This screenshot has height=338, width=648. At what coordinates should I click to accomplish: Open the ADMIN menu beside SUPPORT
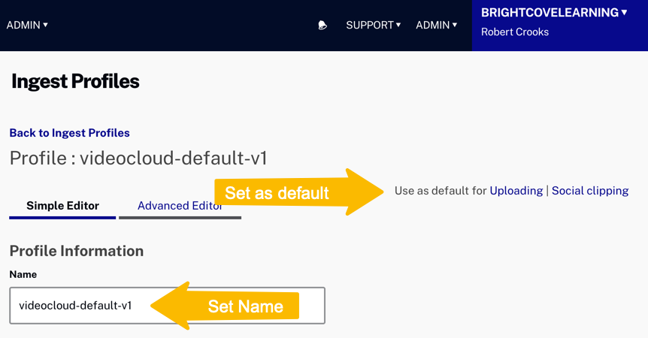pyautogui.click(x=436, y=26)
